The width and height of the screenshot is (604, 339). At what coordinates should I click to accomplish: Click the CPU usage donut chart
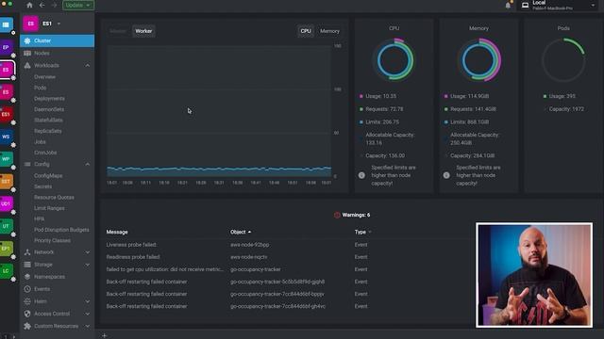point(394,60)
